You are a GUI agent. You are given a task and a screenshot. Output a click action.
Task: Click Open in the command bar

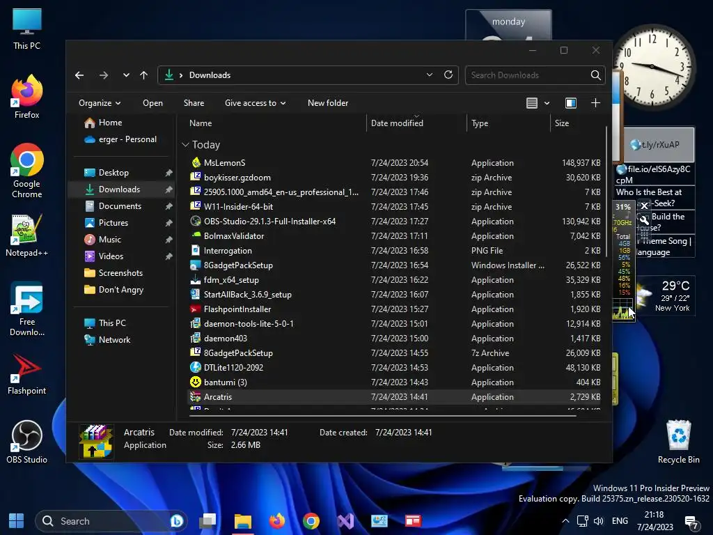coord(152,103)
